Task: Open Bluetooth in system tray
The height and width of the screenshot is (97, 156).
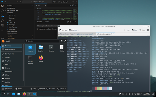Action: [129, 94]
